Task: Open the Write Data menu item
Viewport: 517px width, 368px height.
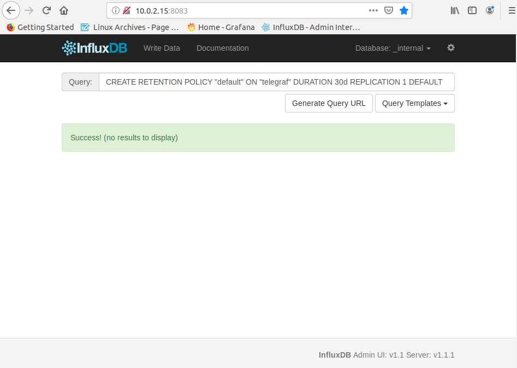Action: (162, 48)
